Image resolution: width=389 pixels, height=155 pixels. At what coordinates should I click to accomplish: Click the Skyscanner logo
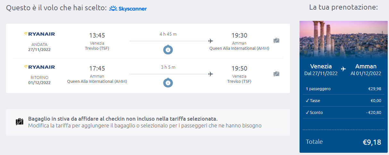point(128,9)
